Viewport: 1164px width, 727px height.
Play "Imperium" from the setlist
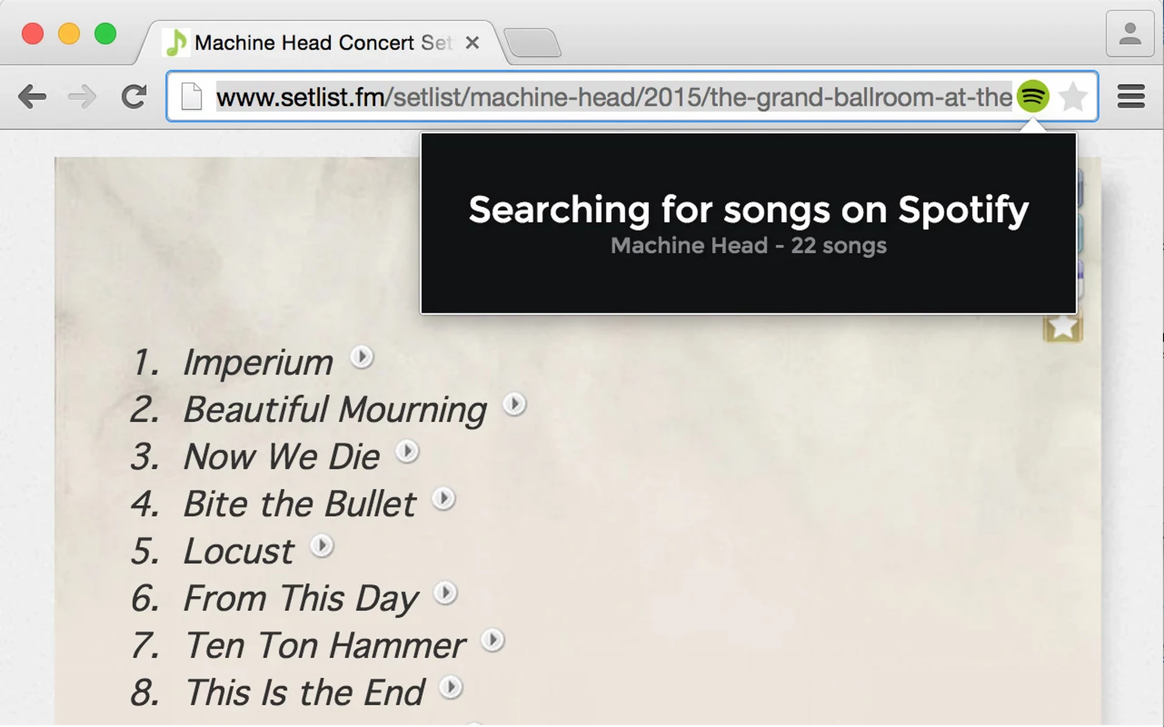coord(362,357)
